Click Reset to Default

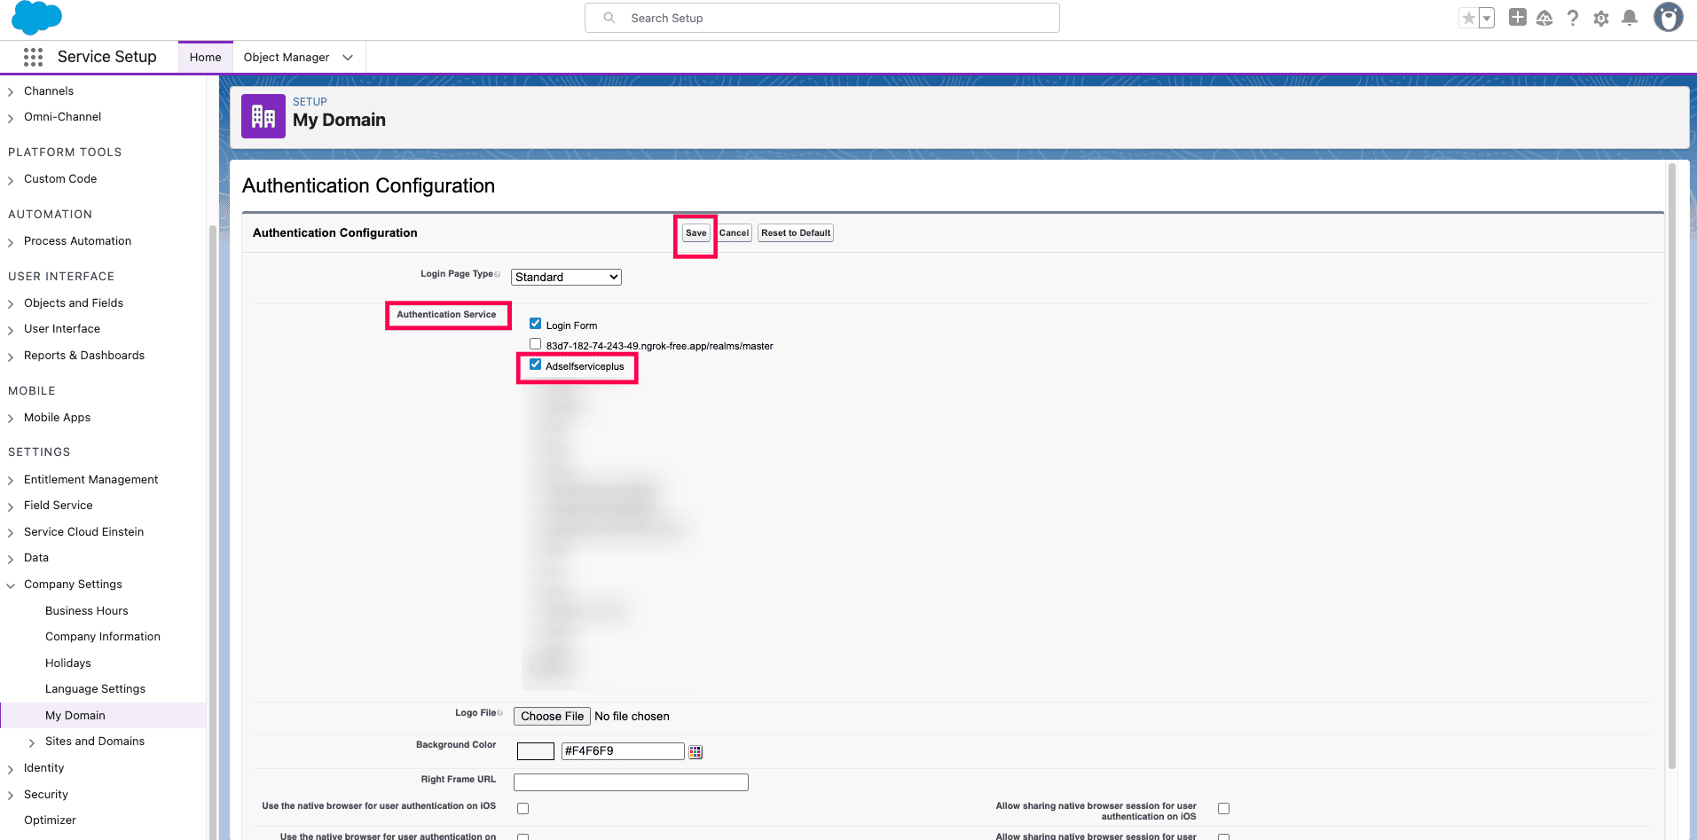click(794, 232)
